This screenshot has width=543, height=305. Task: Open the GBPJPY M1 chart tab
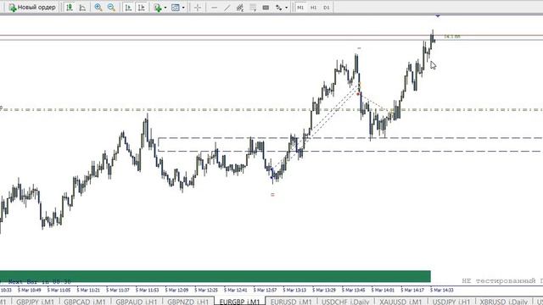35,302
